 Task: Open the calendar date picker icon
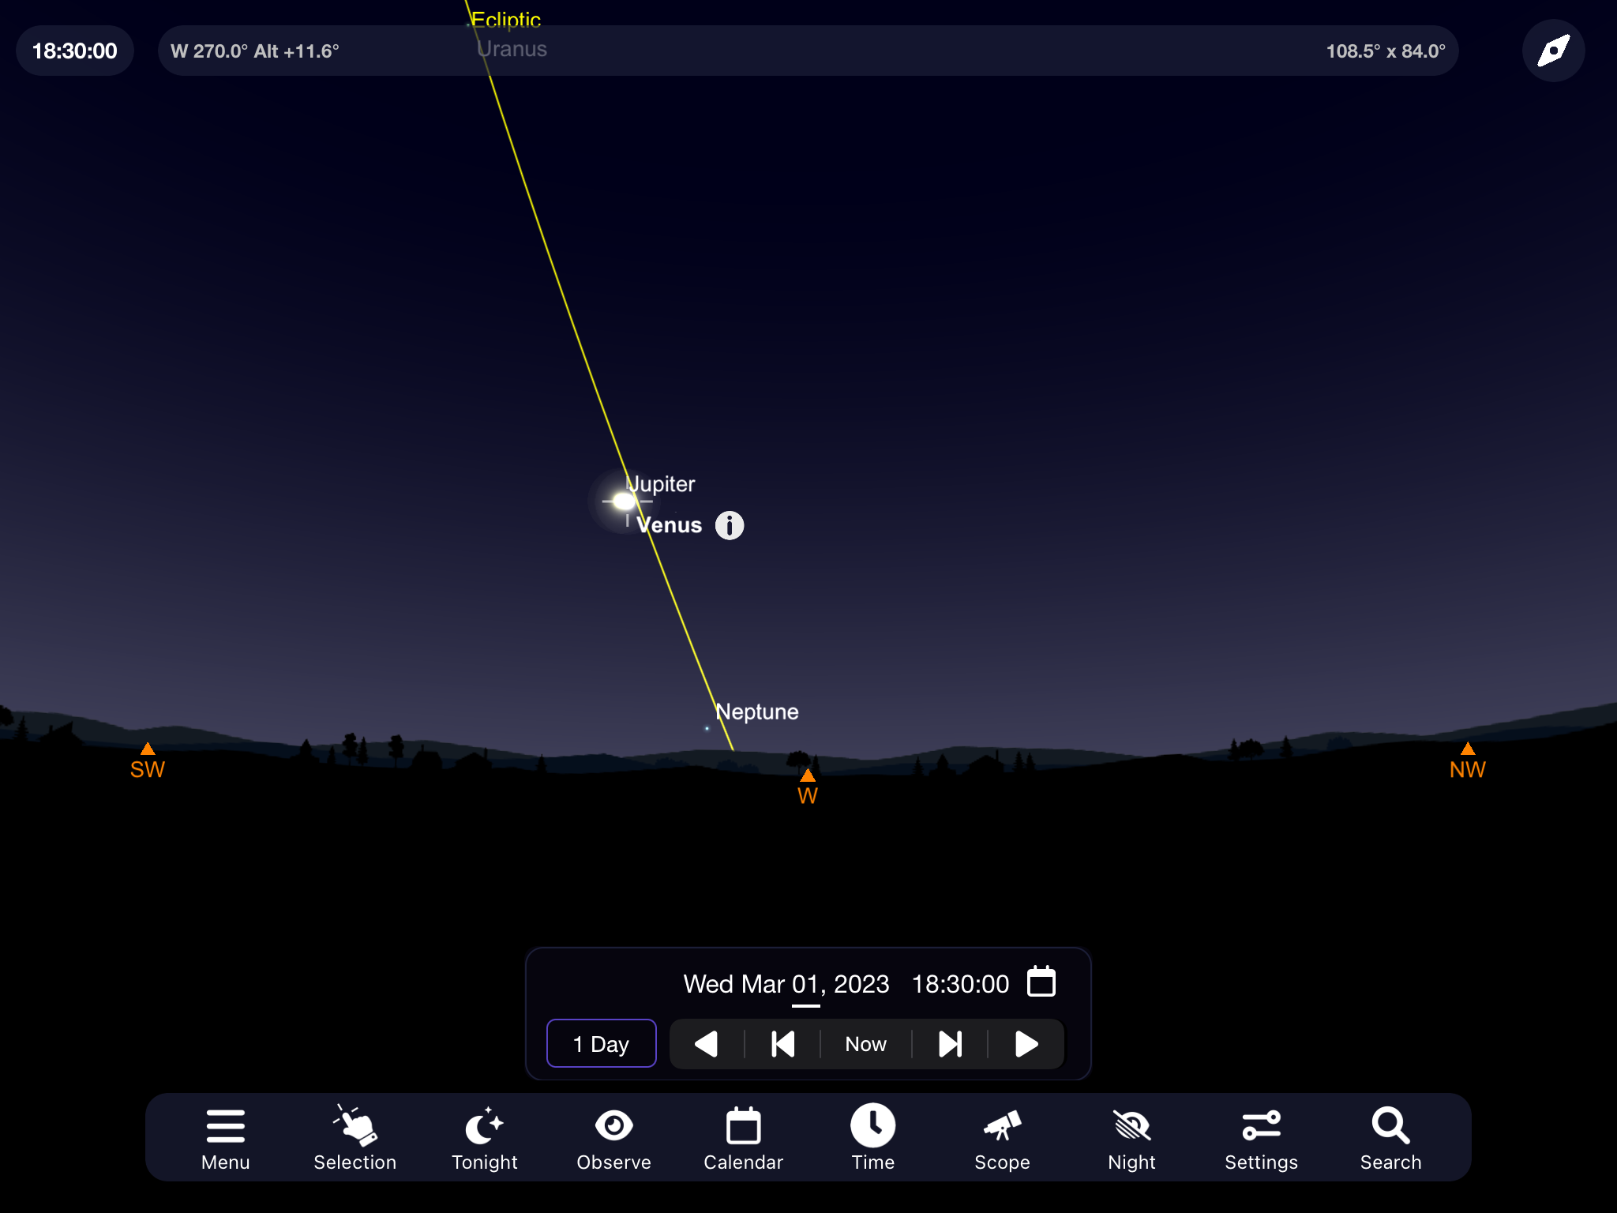tap(1041, 982)
